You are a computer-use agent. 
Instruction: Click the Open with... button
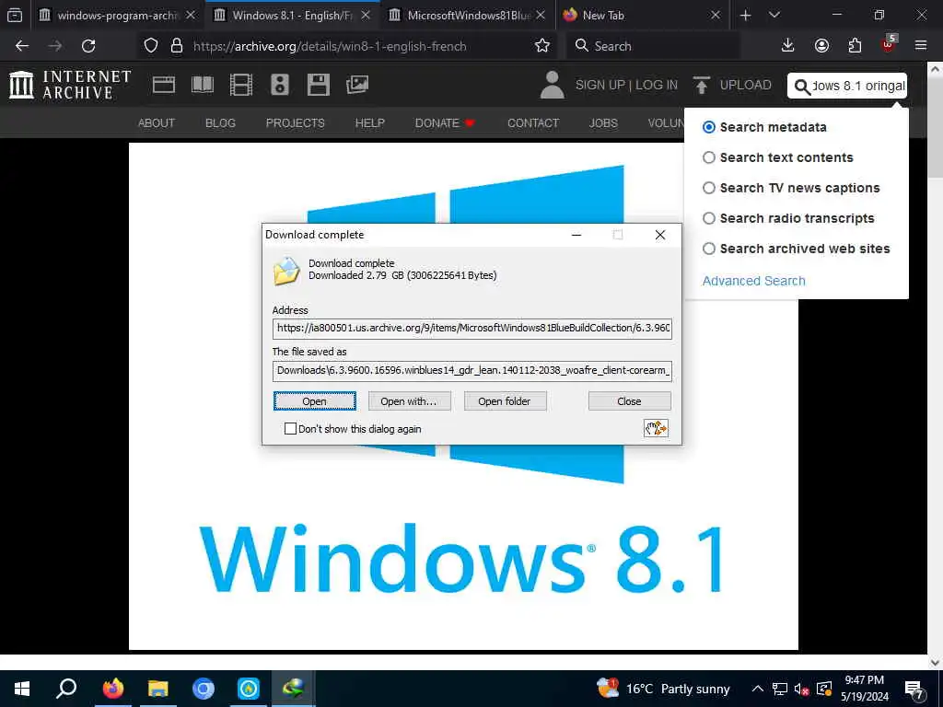pos(409,401)
